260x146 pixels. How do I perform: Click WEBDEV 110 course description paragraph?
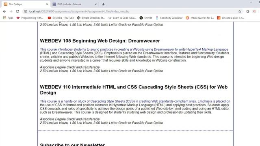(135, 107)
